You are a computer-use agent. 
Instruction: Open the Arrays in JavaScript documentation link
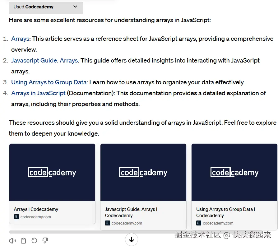pos(38,93)
